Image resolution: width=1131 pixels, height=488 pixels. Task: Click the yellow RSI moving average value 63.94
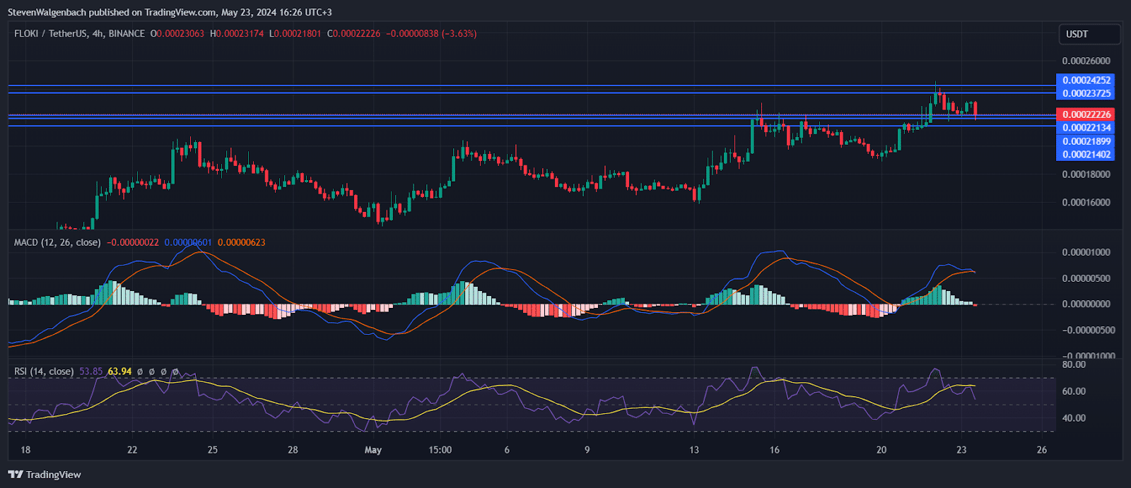click(119, 371)
